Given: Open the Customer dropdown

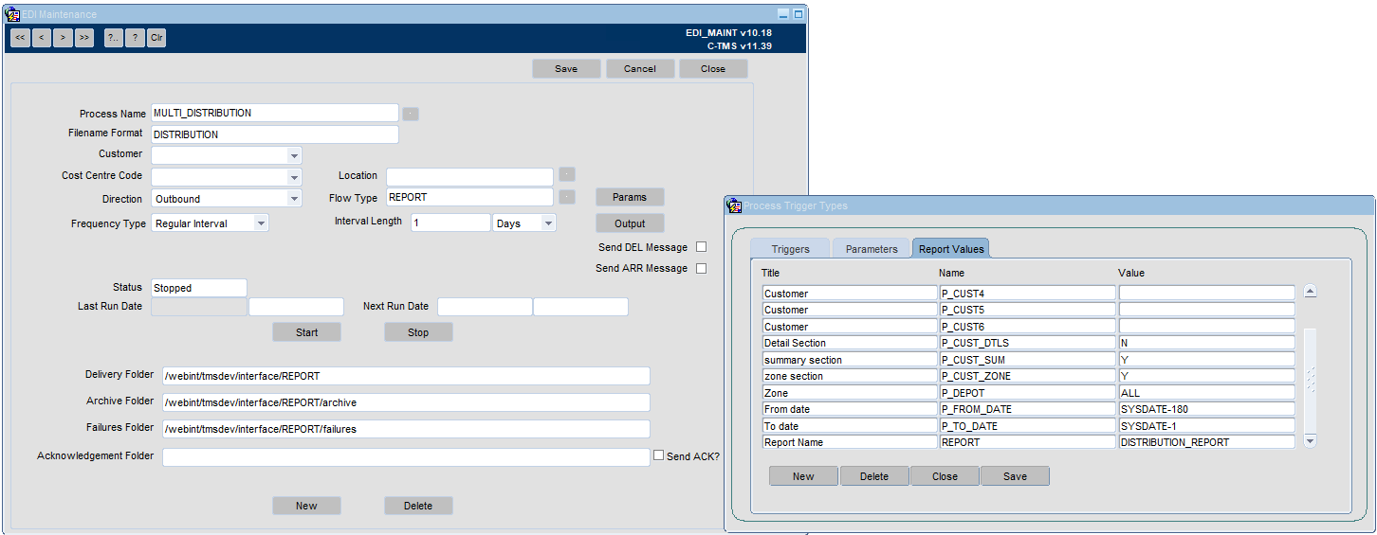Looking at the screenshot, I should (294, 155).
